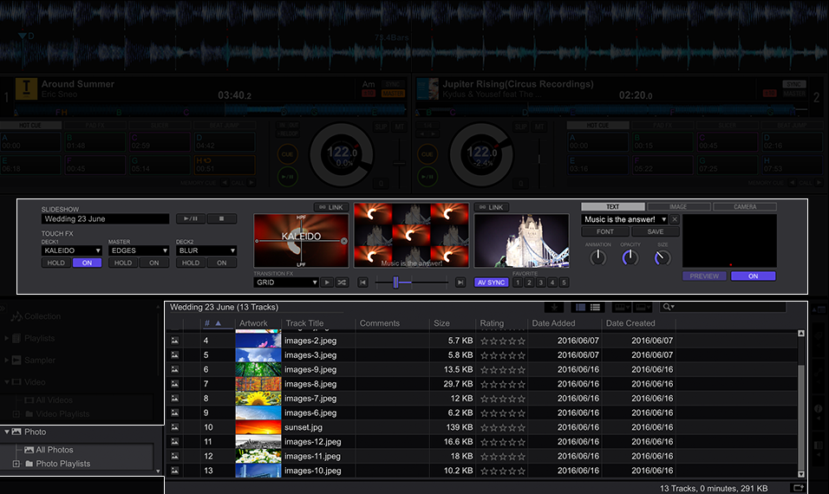Viewport: 829px width, 494px height.
Task: Click the window icon in the status bar corner
Action: coord(798,488)
